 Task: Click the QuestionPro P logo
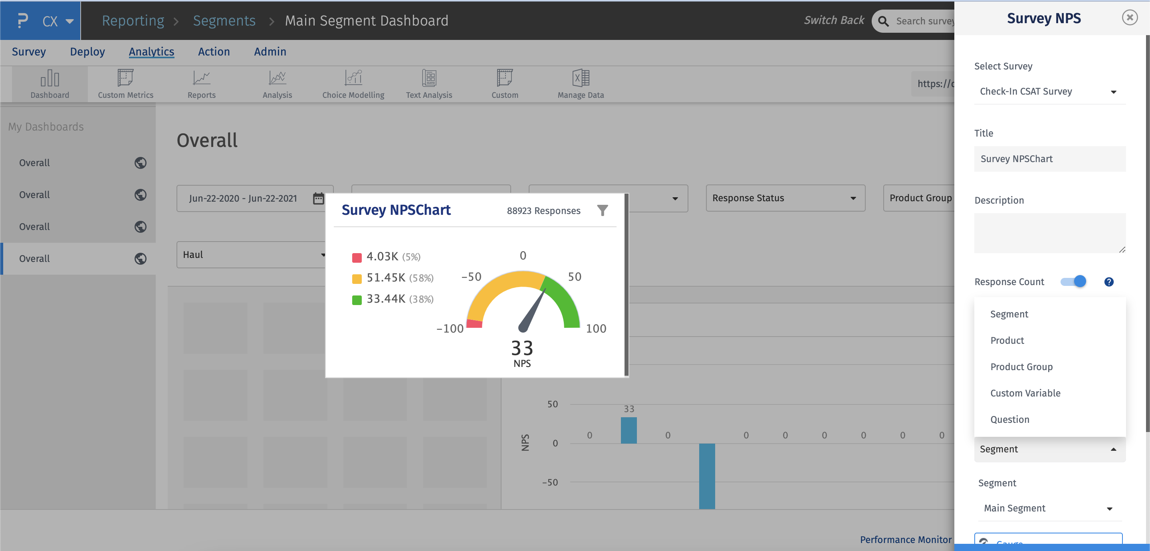point(22,20)
